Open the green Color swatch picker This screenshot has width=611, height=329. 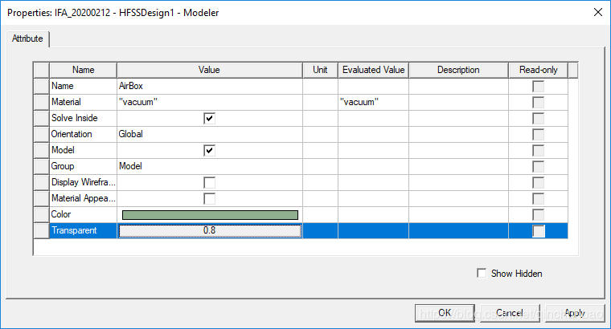pos(210,215)
